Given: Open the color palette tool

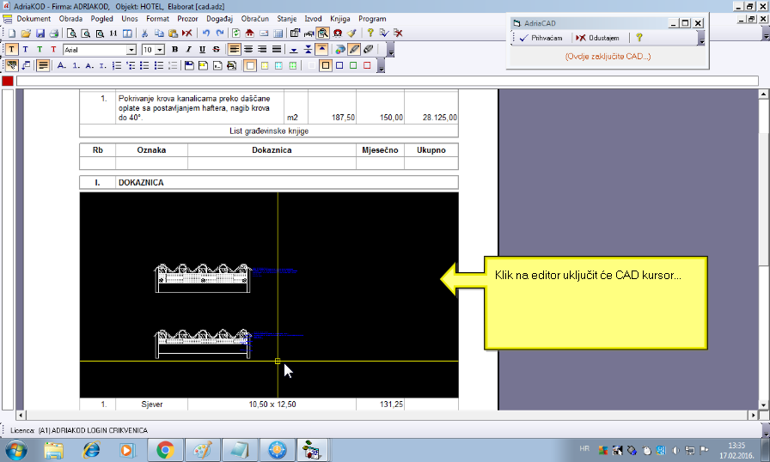Looking at the screenshot, I should pos(340,50).
